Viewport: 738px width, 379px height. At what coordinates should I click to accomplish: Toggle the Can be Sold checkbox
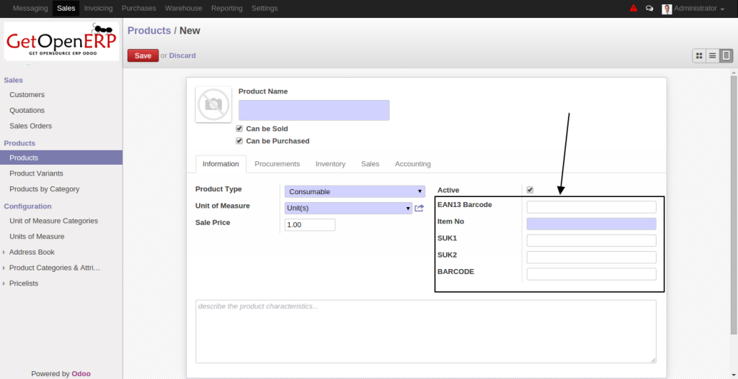[x=239, y=129]
